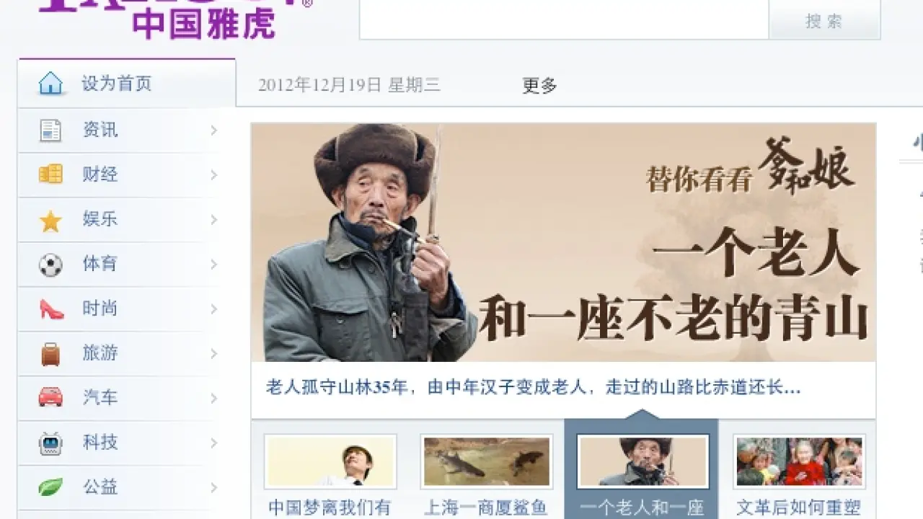Select the 财经 finance icon
The width and height of the screenshot is (923, 519).
coord(50,174)
